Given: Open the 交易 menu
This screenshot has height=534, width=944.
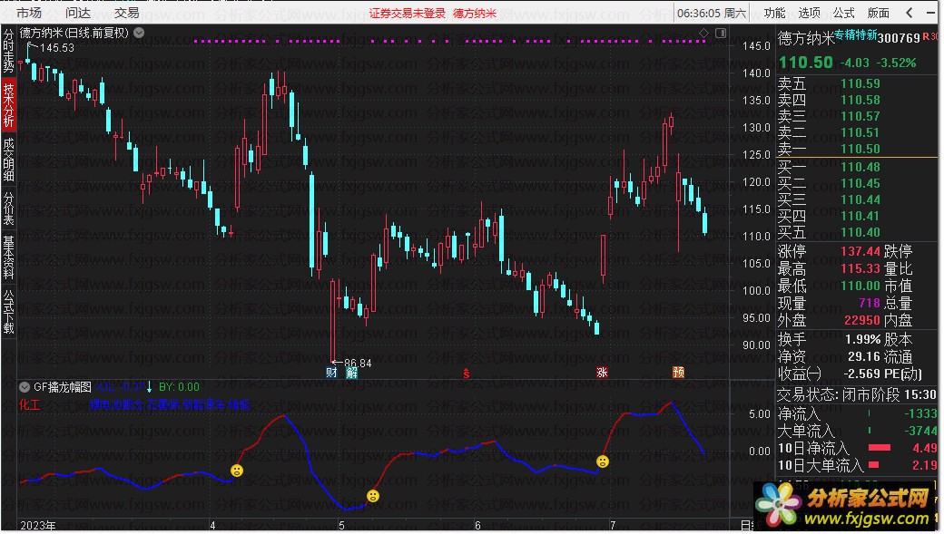Looking at the screenshot, I should click(x=126, y=13).
